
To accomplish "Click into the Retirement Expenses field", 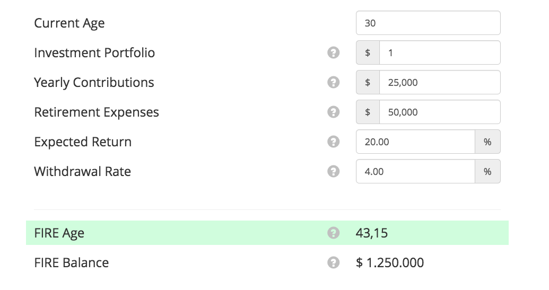I will pyautogui.click(x=439, y=112).
